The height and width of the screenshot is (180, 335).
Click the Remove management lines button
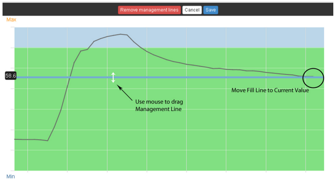point(150,10)
